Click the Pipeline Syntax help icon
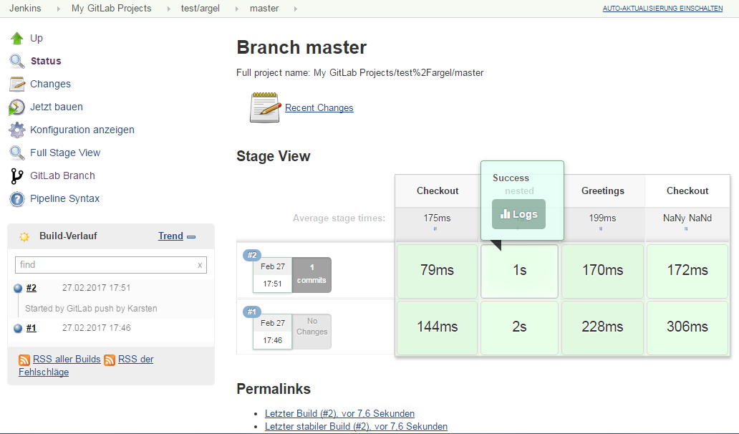The image size is (739, 434). [17, 199]
